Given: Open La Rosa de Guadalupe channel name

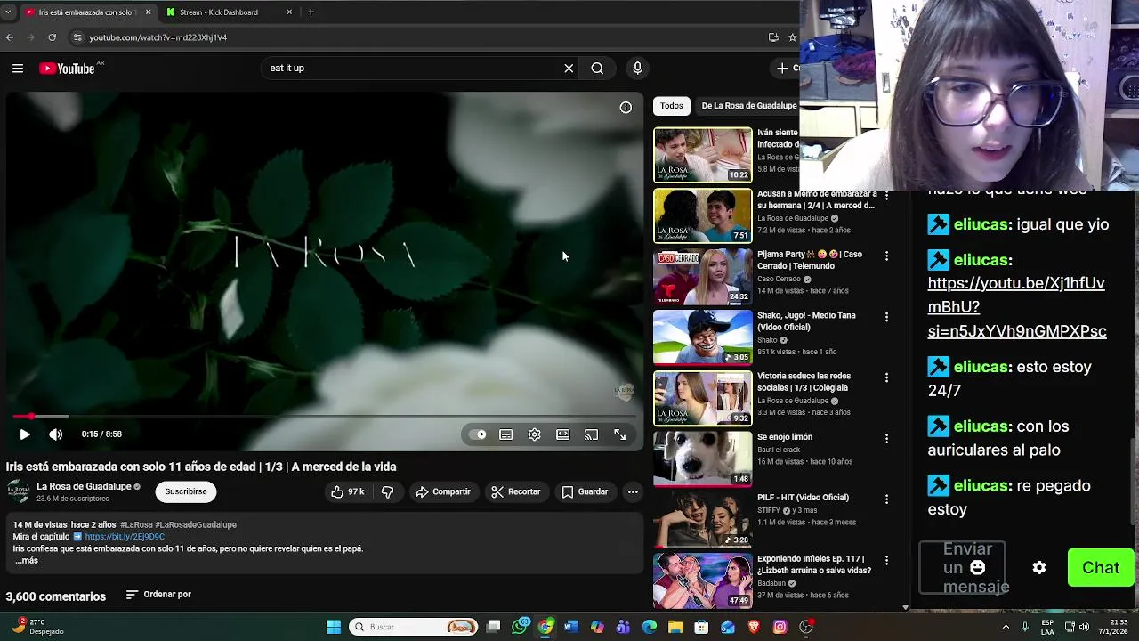Looking at the screenshot, I should 84,486.
